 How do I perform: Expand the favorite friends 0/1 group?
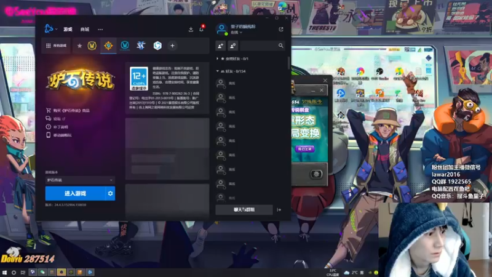click(232, 58)
